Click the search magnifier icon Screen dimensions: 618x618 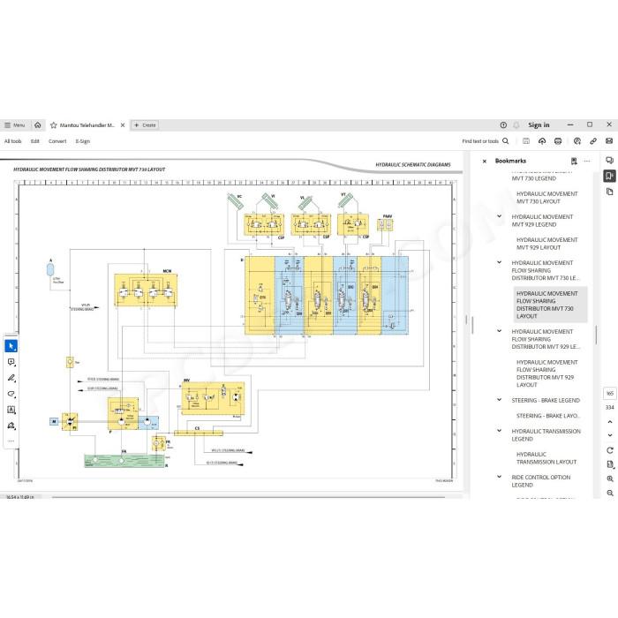pyautogui.click(x=506, y=141)
